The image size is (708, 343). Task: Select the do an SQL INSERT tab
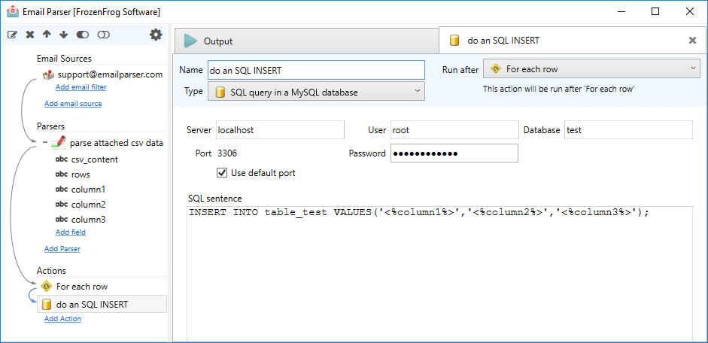coord(572,41)
